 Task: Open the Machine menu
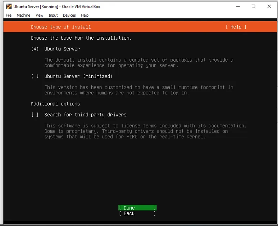pos(23,15)
